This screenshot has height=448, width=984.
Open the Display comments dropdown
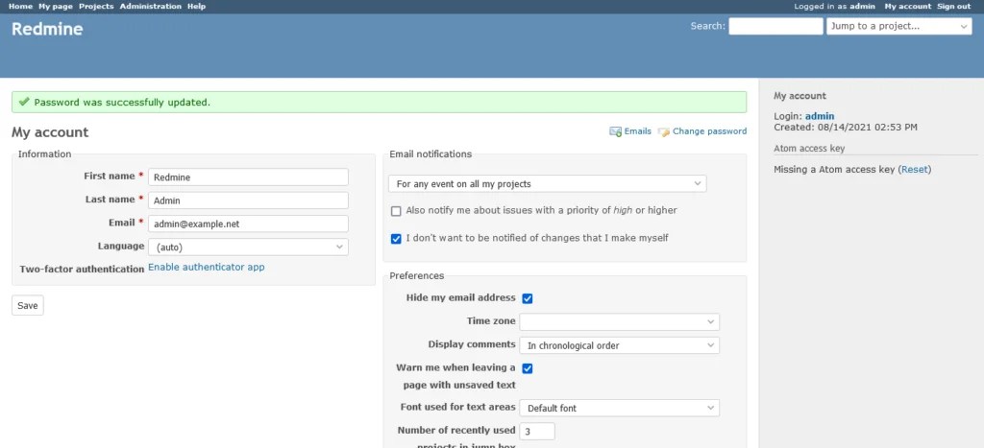[x=619, y=345]
